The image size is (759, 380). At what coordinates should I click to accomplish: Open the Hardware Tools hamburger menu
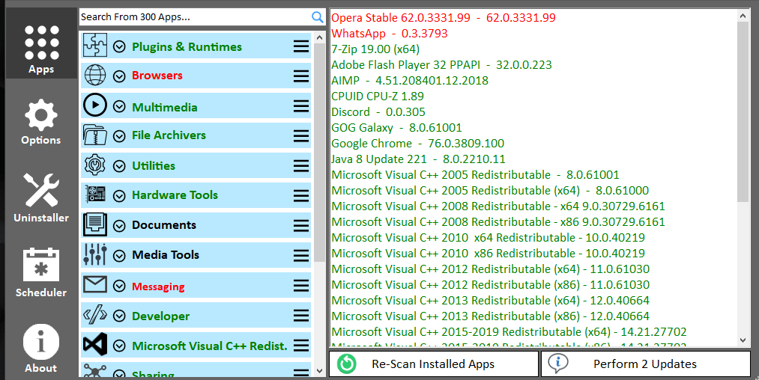click(301, 196)
